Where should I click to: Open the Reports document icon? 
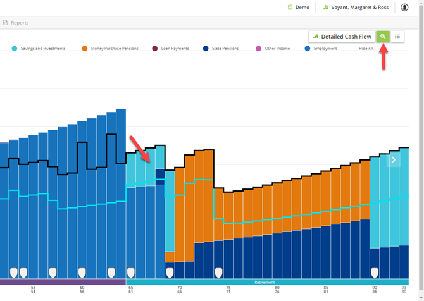tap(5, 23)
